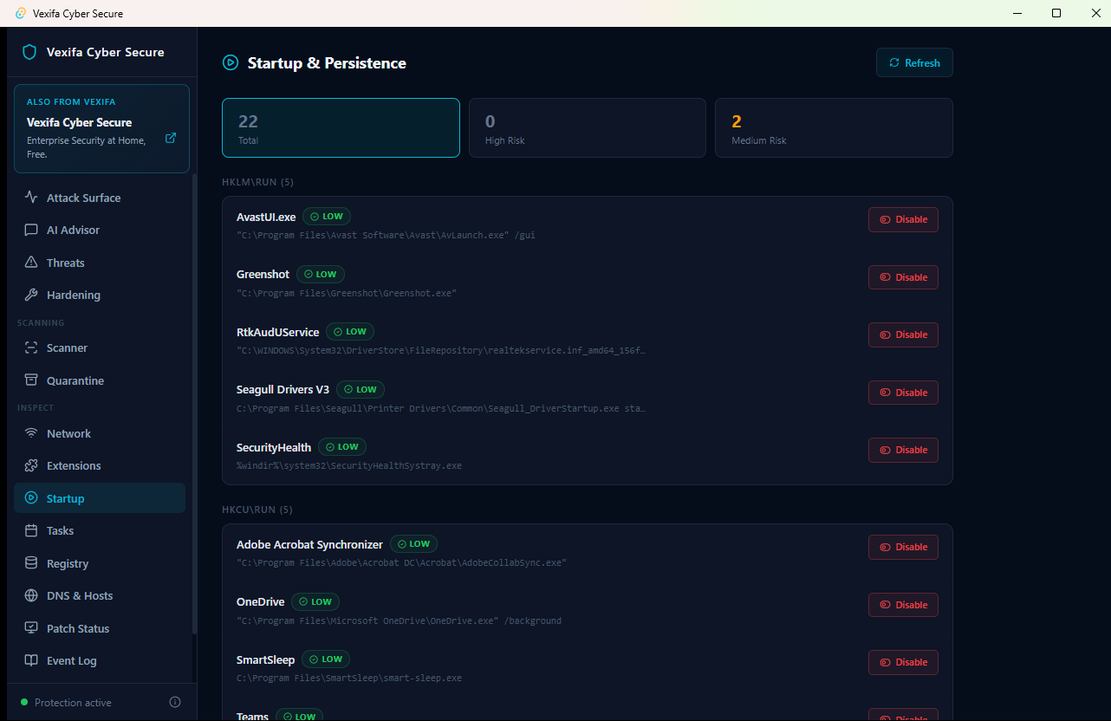This screenshot has width=1111, height=721.
Task: Click the Tasks calendar icon
Action: point(31,530)
